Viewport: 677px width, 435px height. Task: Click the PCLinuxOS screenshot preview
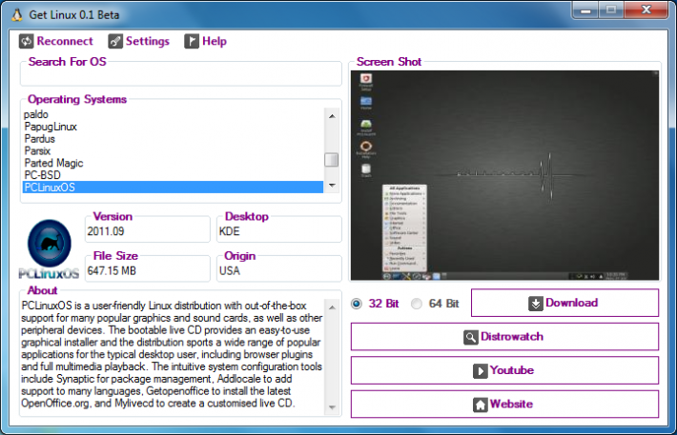point(504,175)
